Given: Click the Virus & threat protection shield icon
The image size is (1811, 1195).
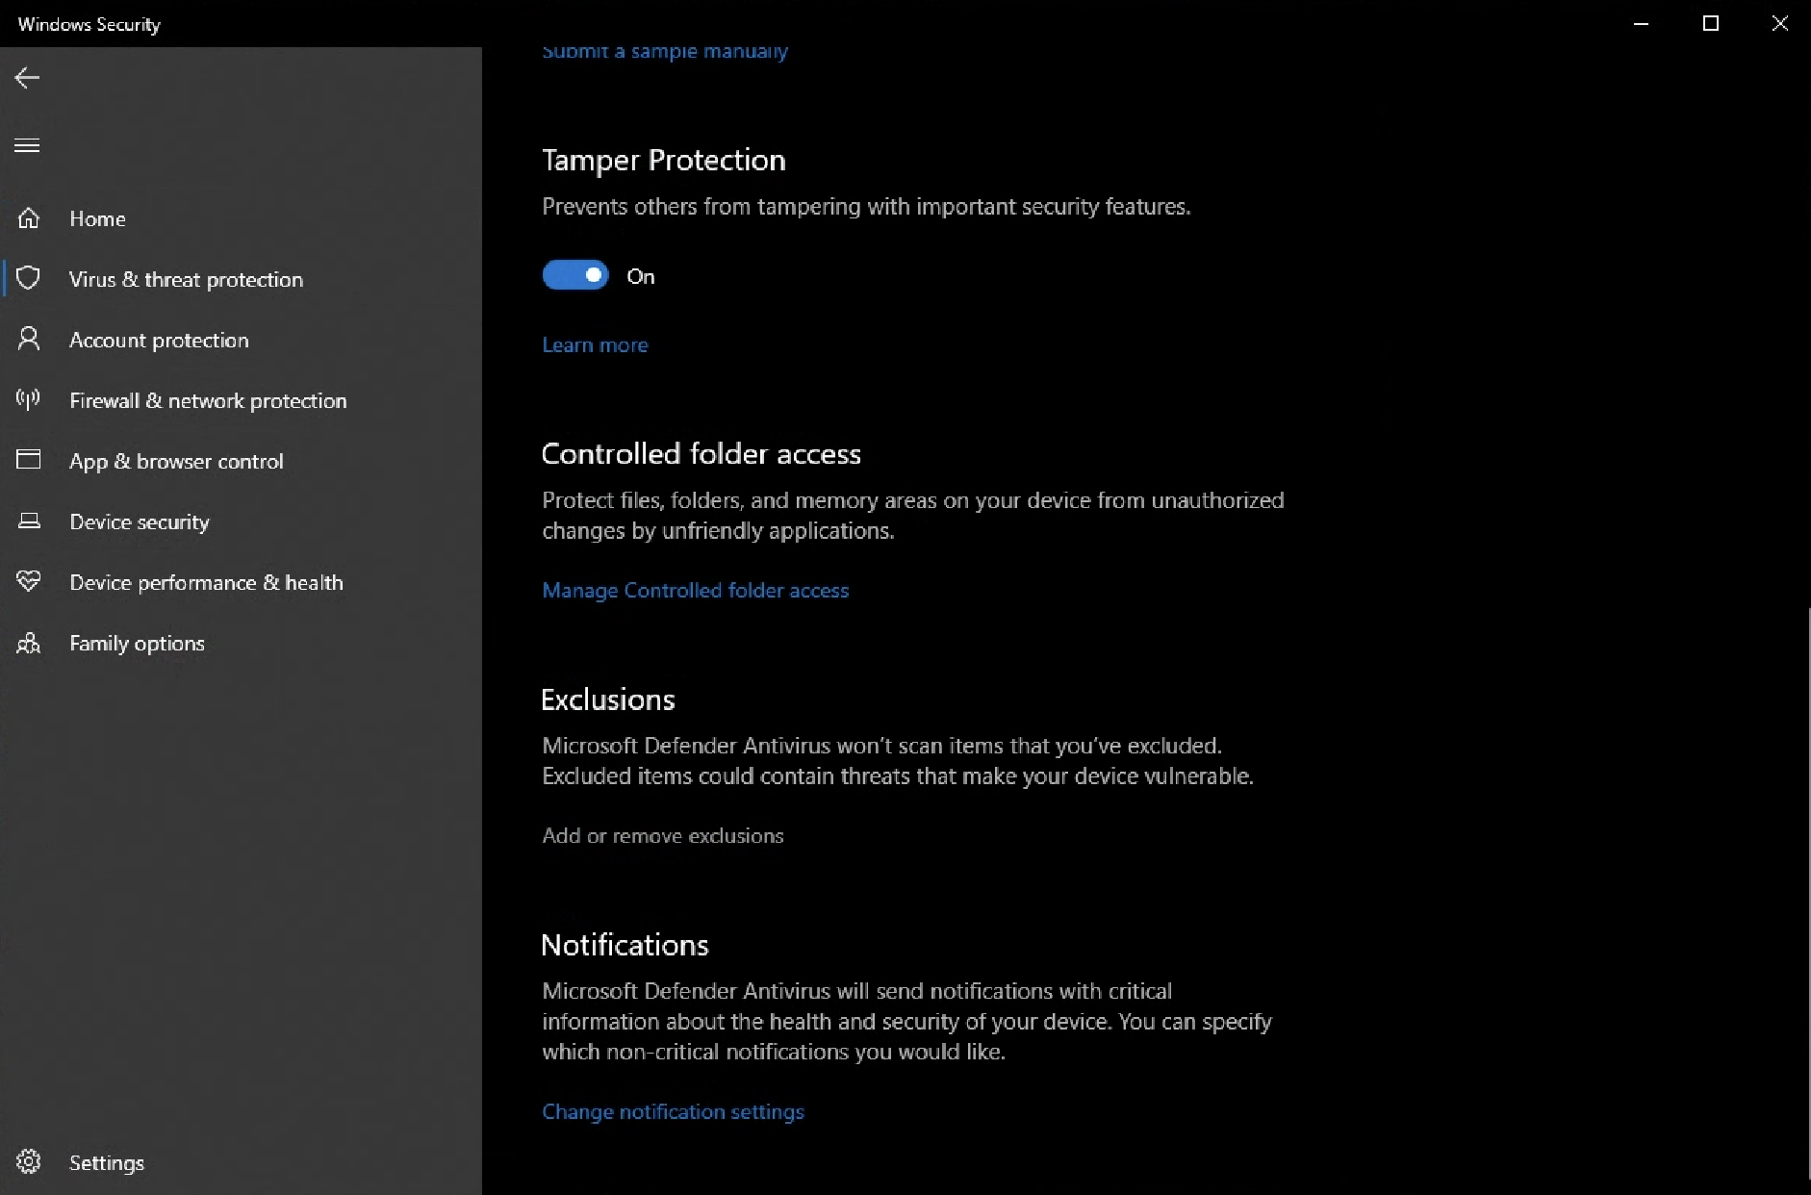Looking at the screenshot, I should point(29,278).
